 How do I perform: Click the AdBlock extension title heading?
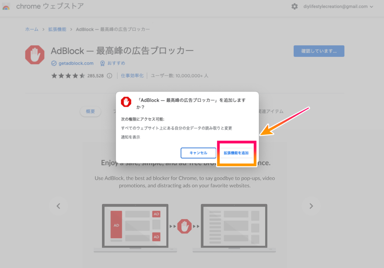[x=122, y=51]
